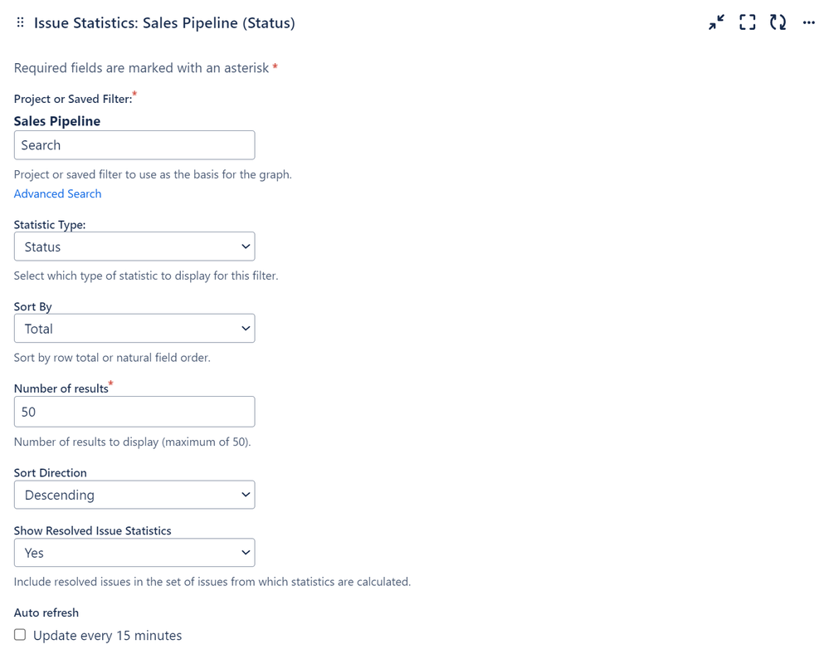Open the more actions ellipsis menu
Screen dimensions: 829x664
coord(808,22)
